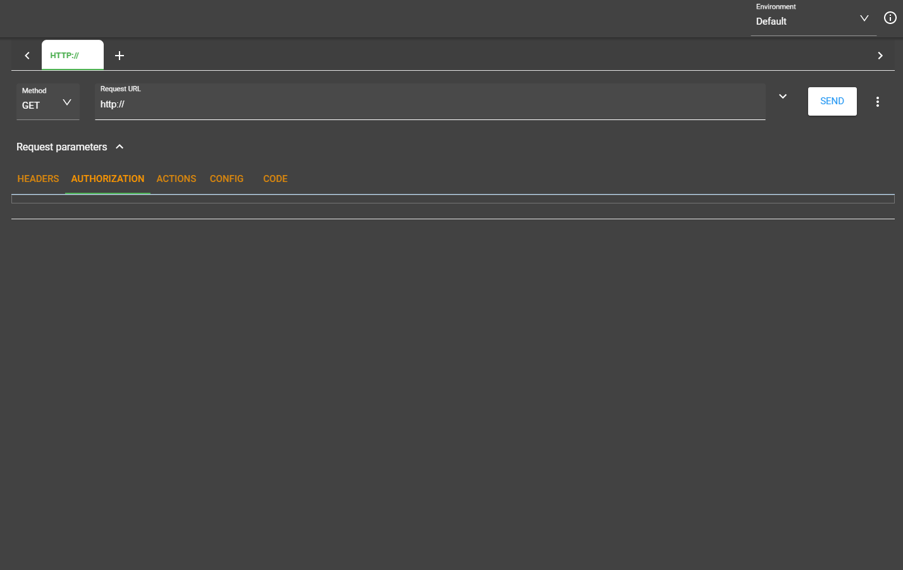903x570 pixels.
Task: Navigate tabs left with the back chevron
Action: pyautogui.click(x=27, y=55)
